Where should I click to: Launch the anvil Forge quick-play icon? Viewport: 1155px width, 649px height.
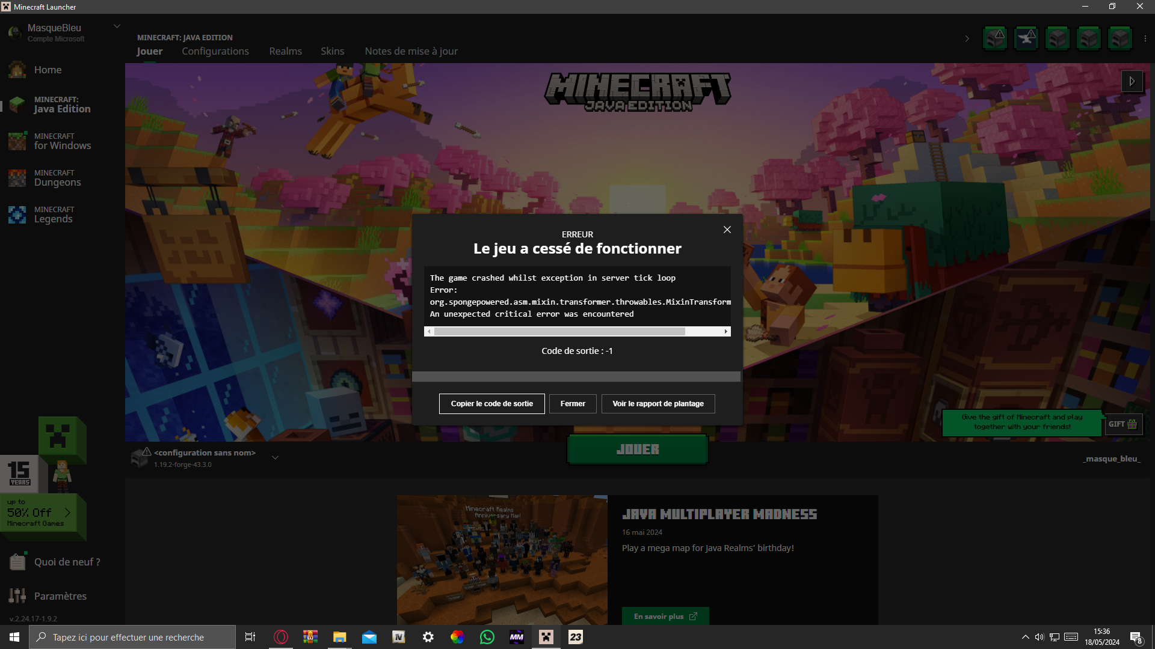coord(1026,38)
